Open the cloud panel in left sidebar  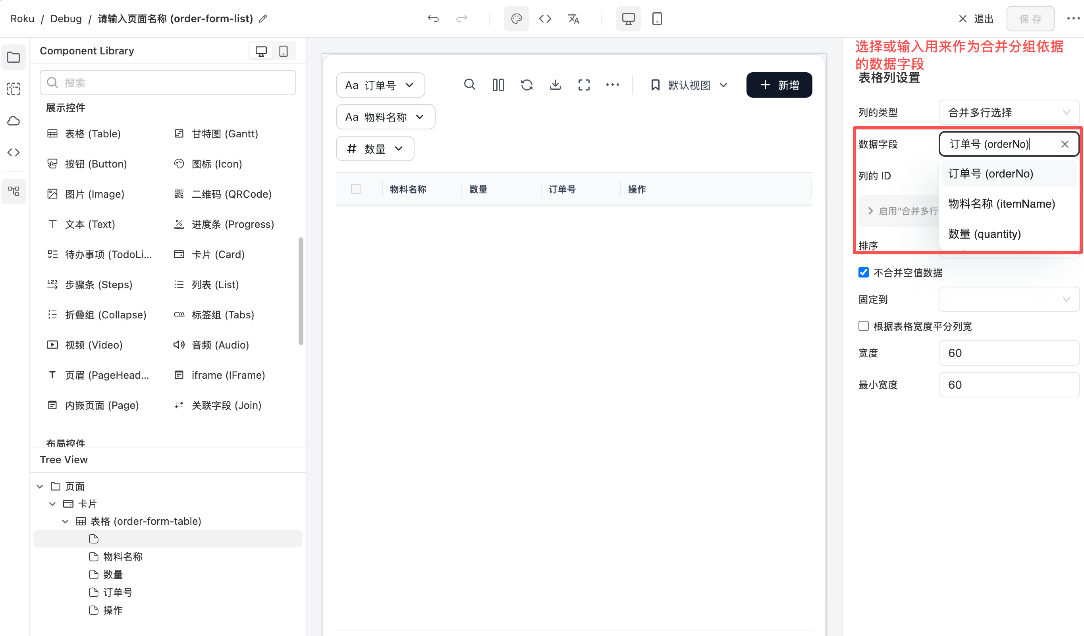pos(14,121)
